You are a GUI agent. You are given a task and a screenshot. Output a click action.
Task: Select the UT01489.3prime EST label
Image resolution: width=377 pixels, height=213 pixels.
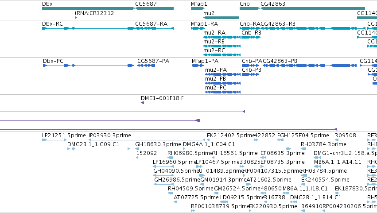222,171
